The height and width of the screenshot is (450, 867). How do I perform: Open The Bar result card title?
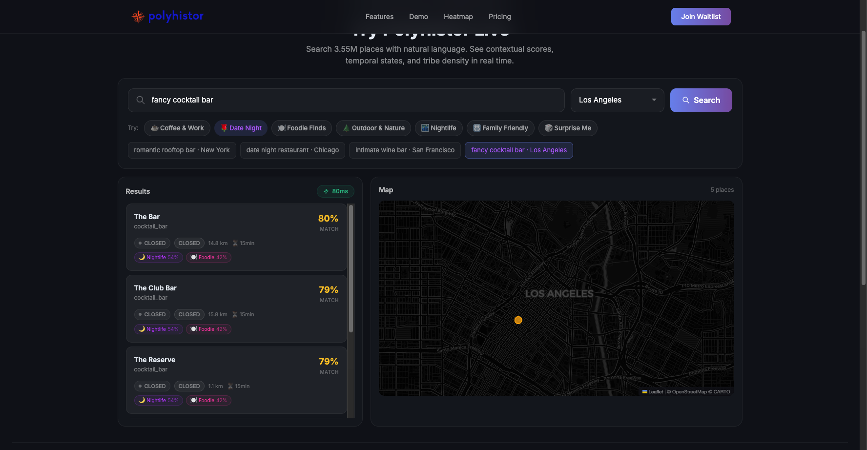point(147,217)
